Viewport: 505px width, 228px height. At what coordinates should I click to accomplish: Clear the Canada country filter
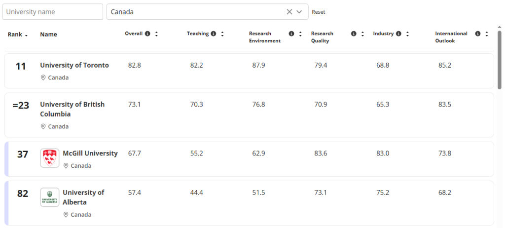289,12
